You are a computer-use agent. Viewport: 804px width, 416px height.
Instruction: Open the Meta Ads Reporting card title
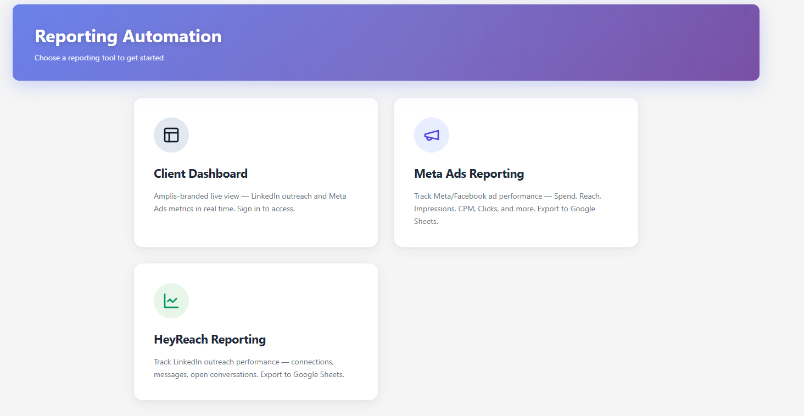click(x=469, y=174)
